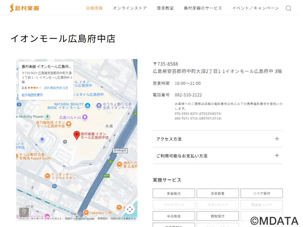Click the map camera controls compass icon
This screenshot has height=227, width=303.
click(130, 209)
